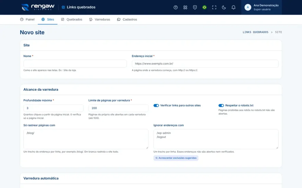Click the Brazil flag language icon

point(204,7)
